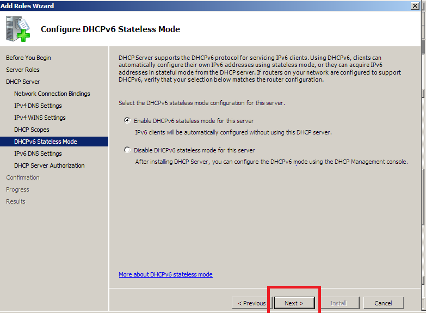Select DHCP Server in sidebar
Screen dimensions: 426x313
(x=23, y=82)
